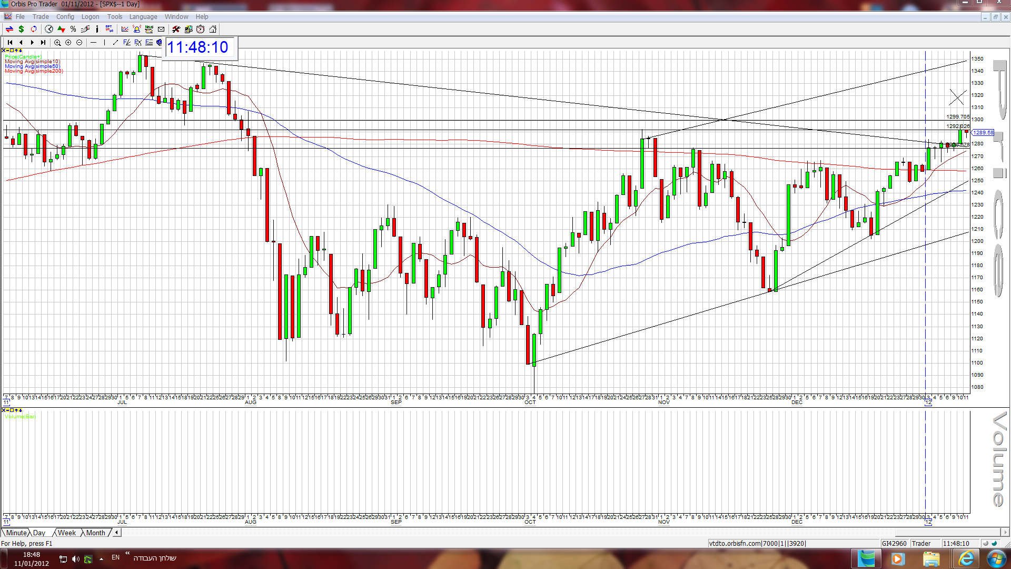Toggle the horizontal line drawing tool

click(x=94, y=43)
